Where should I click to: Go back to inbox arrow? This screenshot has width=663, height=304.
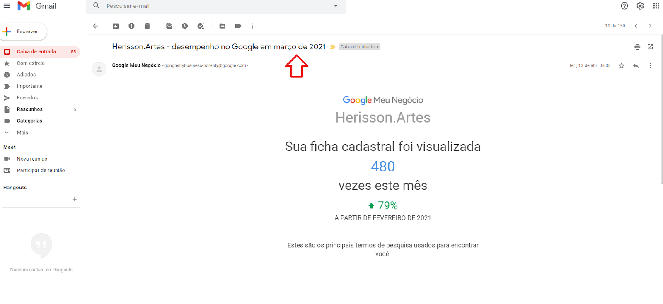coord(96,26)
